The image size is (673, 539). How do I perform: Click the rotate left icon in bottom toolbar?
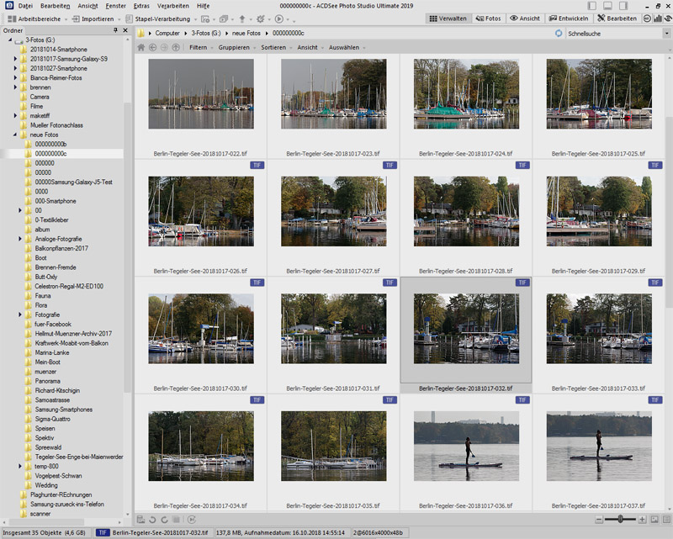click(x=152, y=520)
